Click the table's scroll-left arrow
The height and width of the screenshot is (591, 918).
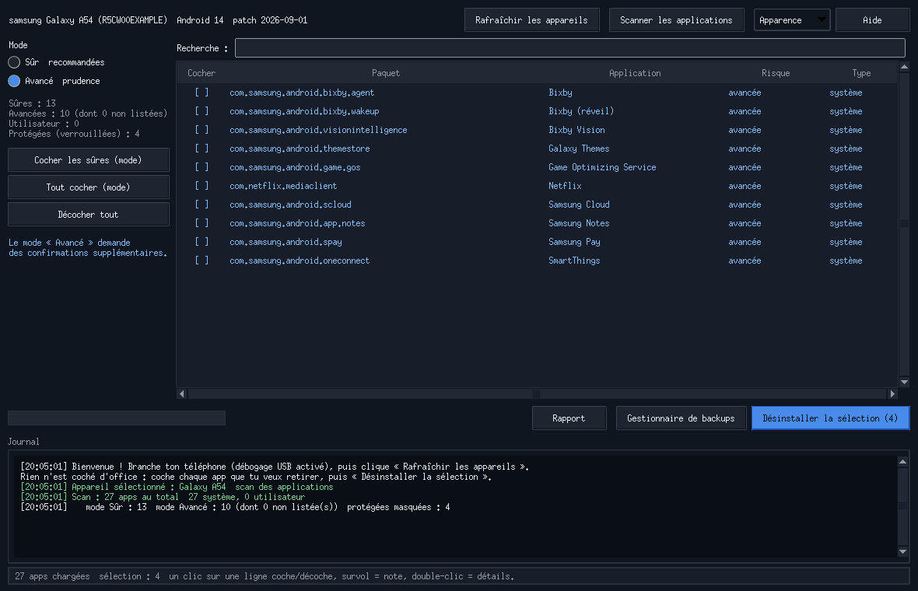tap(182, 393)
